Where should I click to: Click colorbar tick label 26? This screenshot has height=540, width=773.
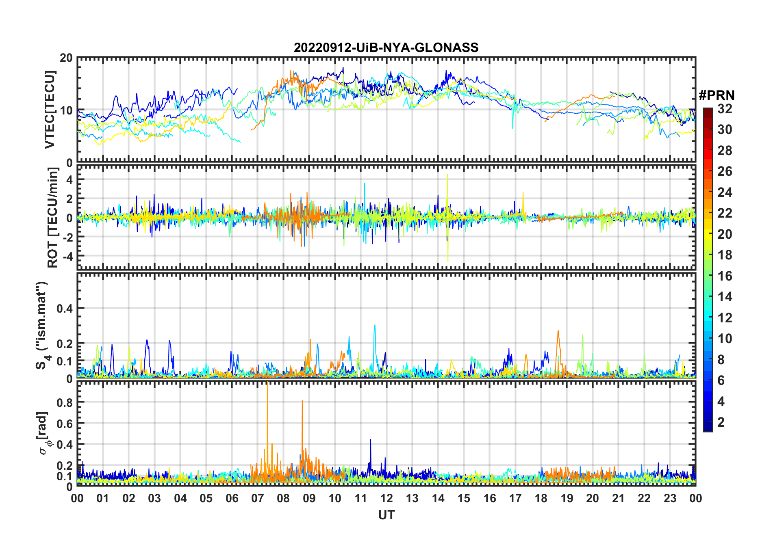pos(725,171)
